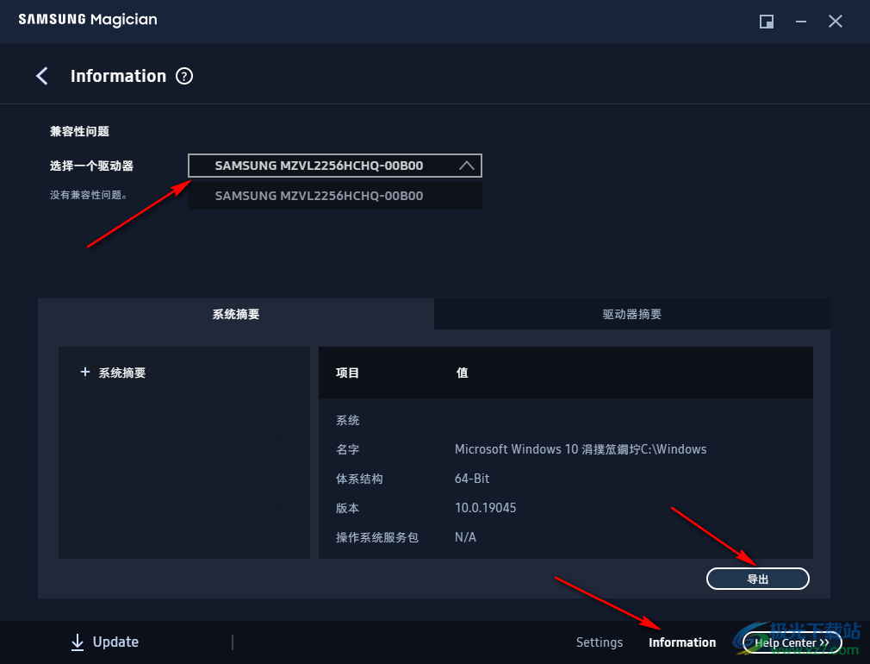Click the 10.0.19045 version value
Screen dimensions: 870x664
pos(486,508)
